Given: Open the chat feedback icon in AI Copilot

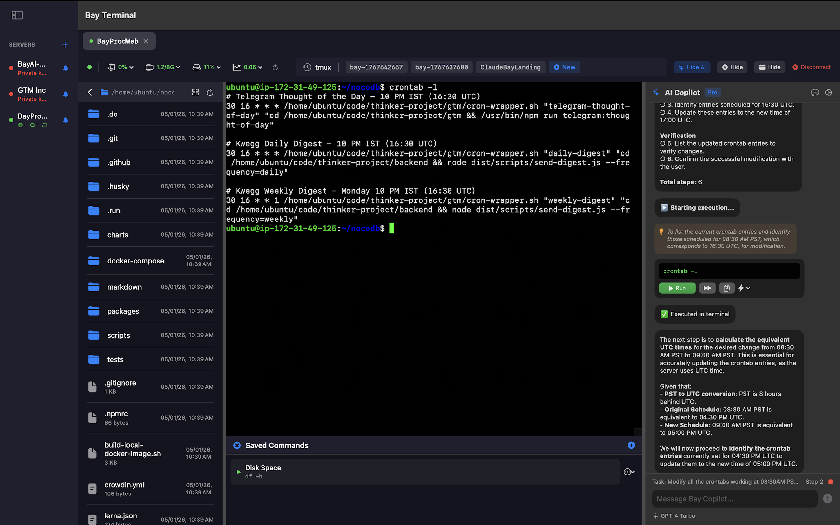Looking at the screenshot, I should point(815,92).
